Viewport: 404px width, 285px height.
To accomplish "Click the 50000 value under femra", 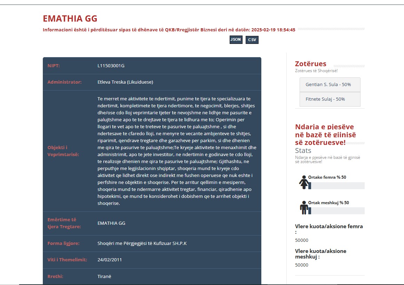I will point(301,240).
